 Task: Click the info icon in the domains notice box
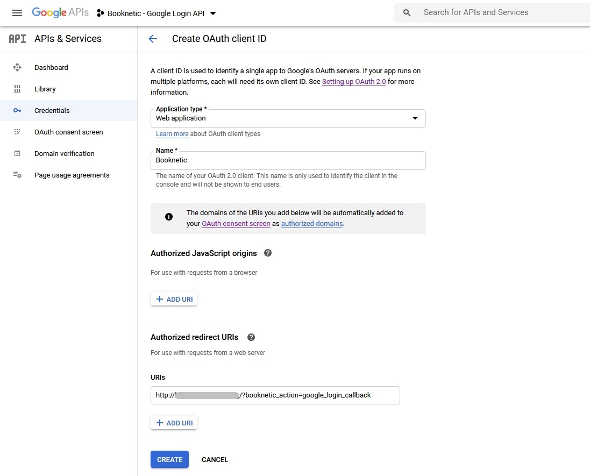pyautogui.click(x=168, y=217)
